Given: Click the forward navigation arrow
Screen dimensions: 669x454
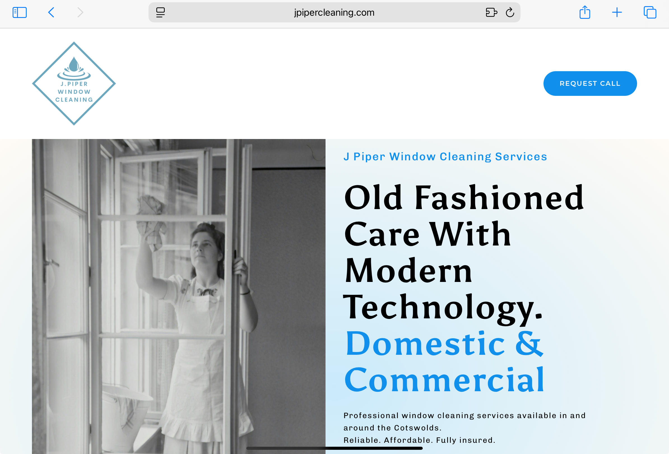Looking at the screenshot, I should click(x=80, y=12).
